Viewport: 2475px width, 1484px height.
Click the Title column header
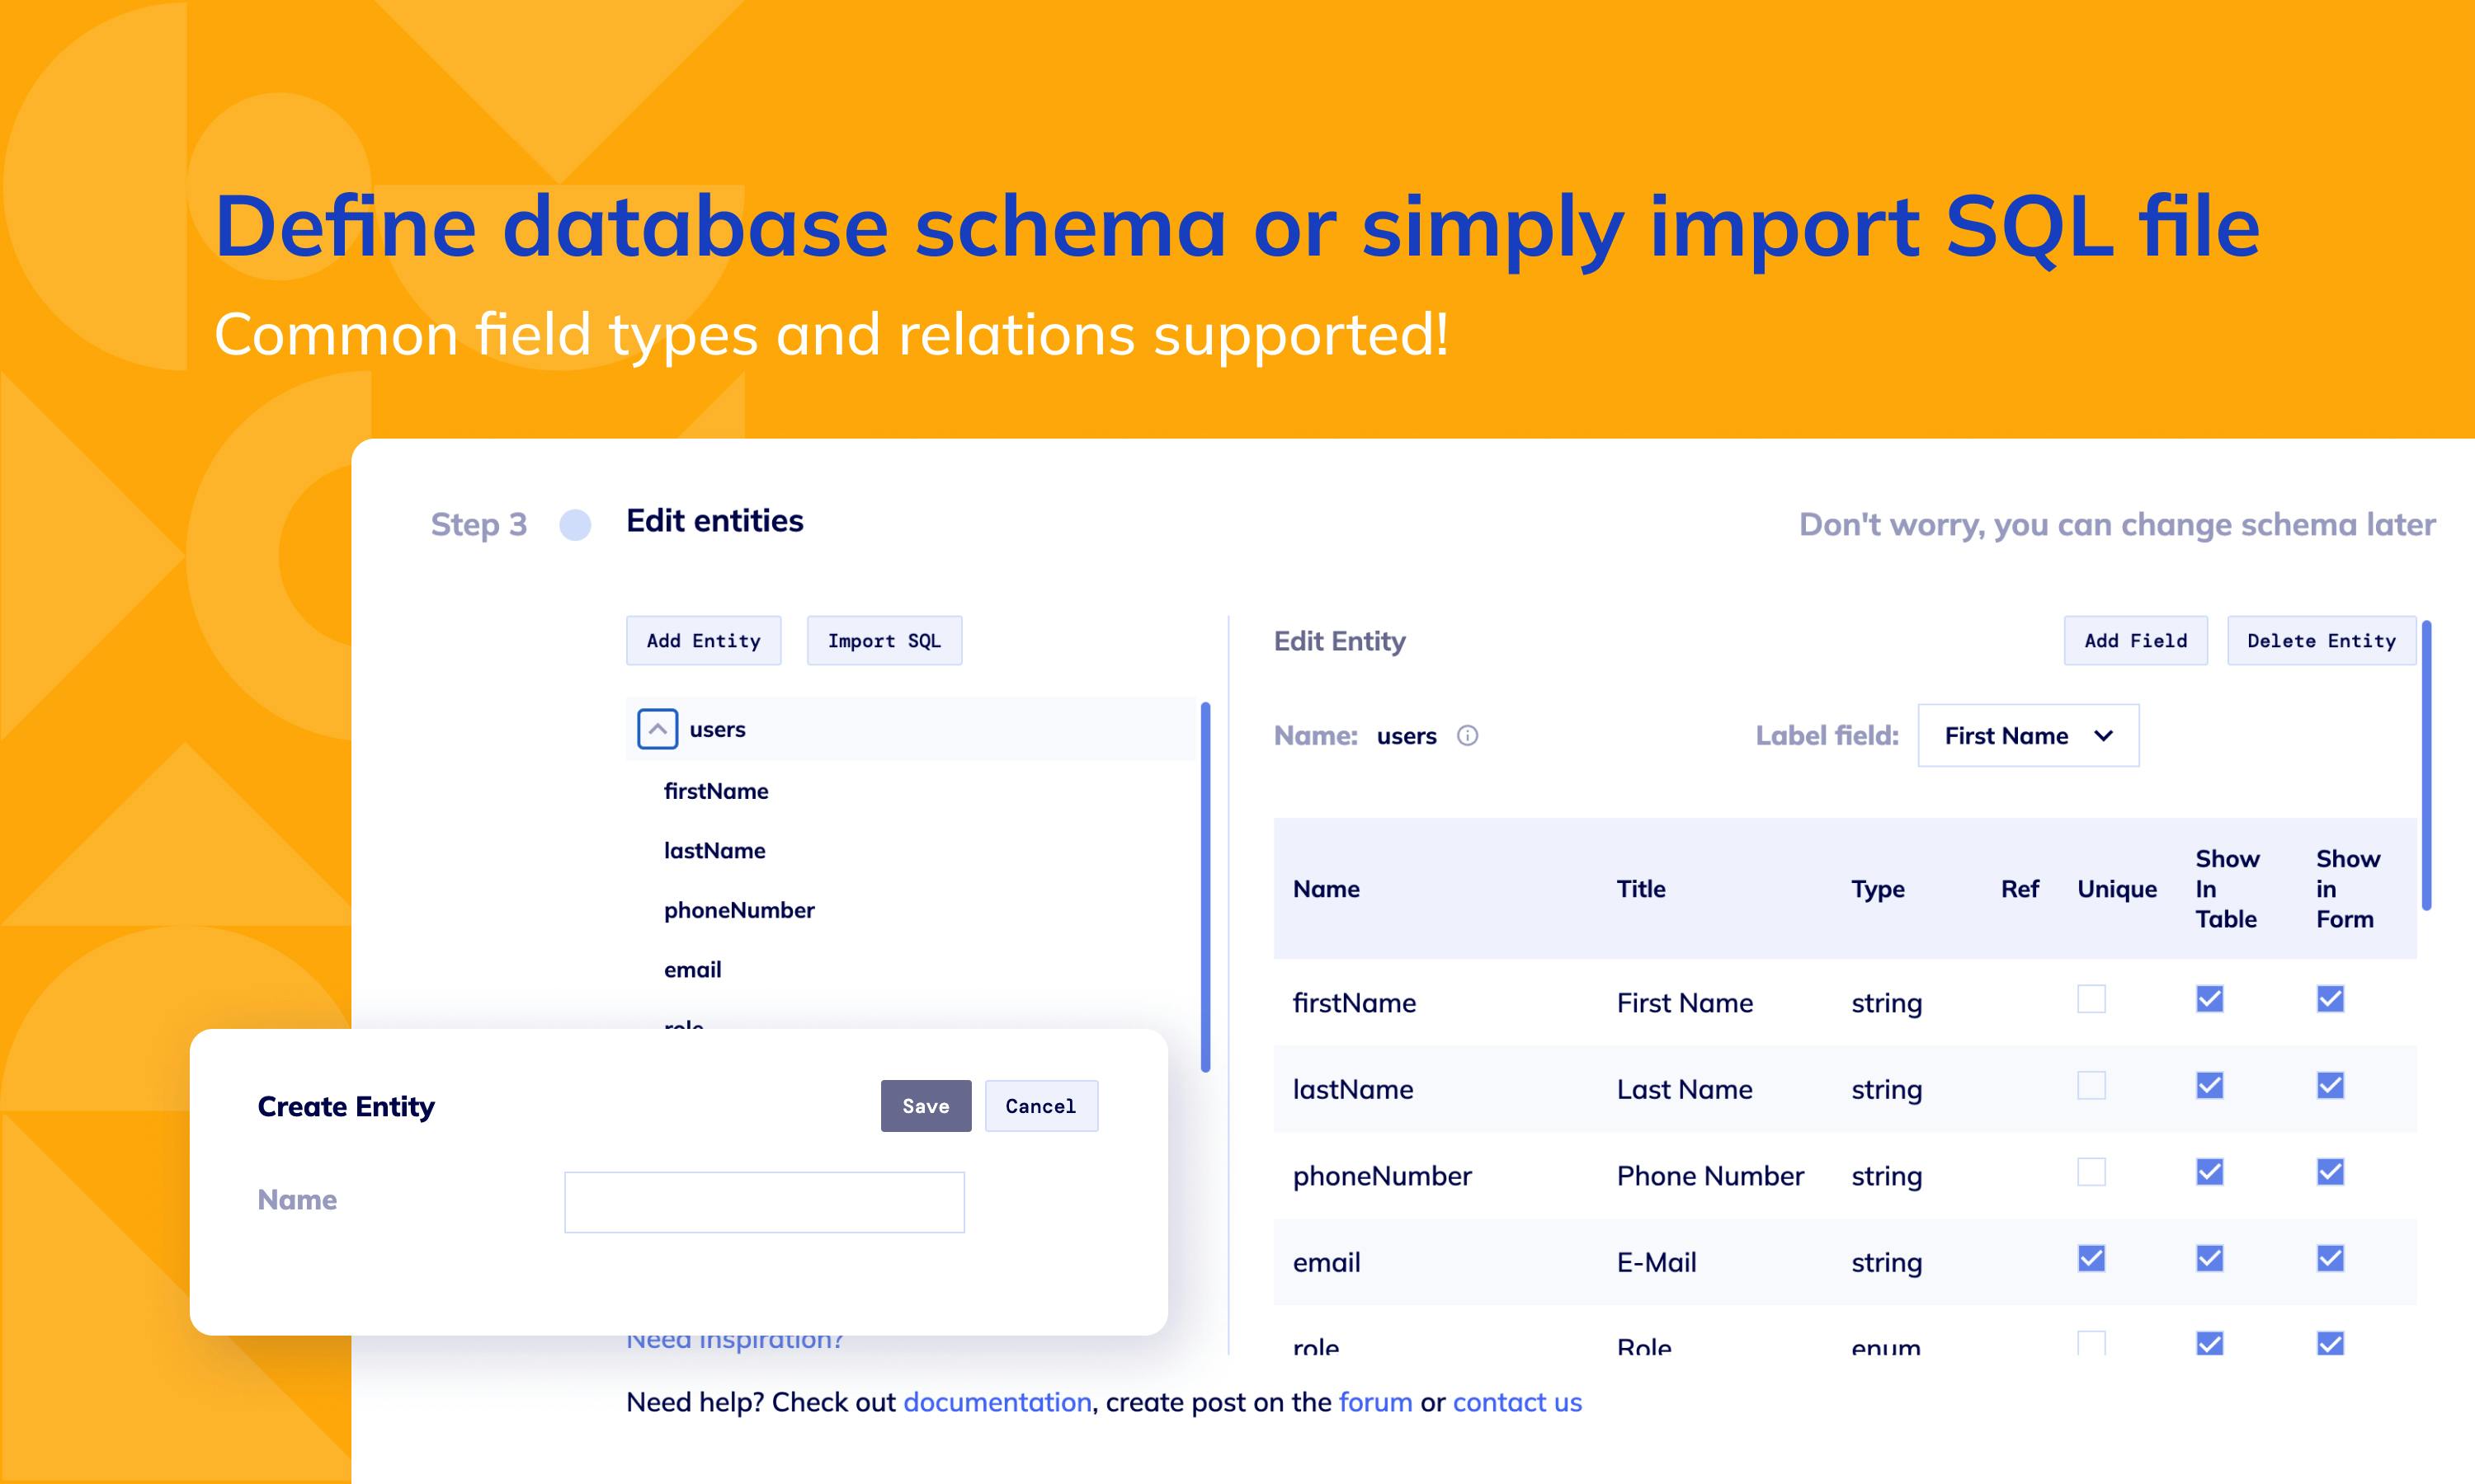[1641, 889]
